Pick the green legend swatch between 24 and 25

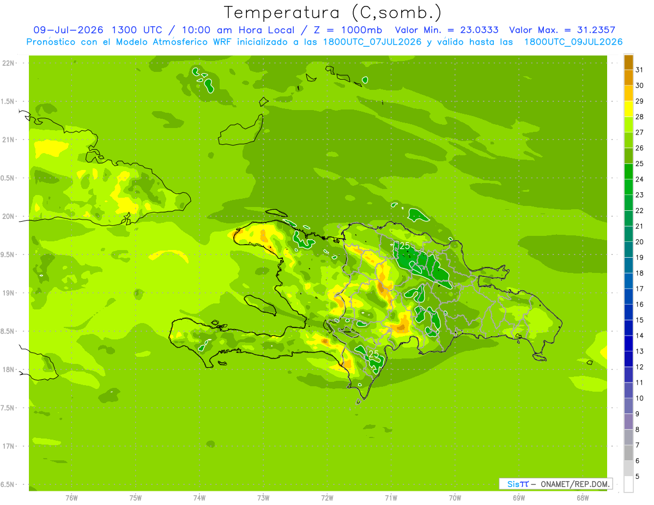pos(628,171)
